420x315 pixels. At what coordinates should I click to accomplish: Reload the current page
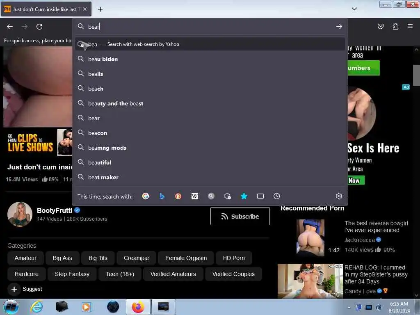pos(39,27)
